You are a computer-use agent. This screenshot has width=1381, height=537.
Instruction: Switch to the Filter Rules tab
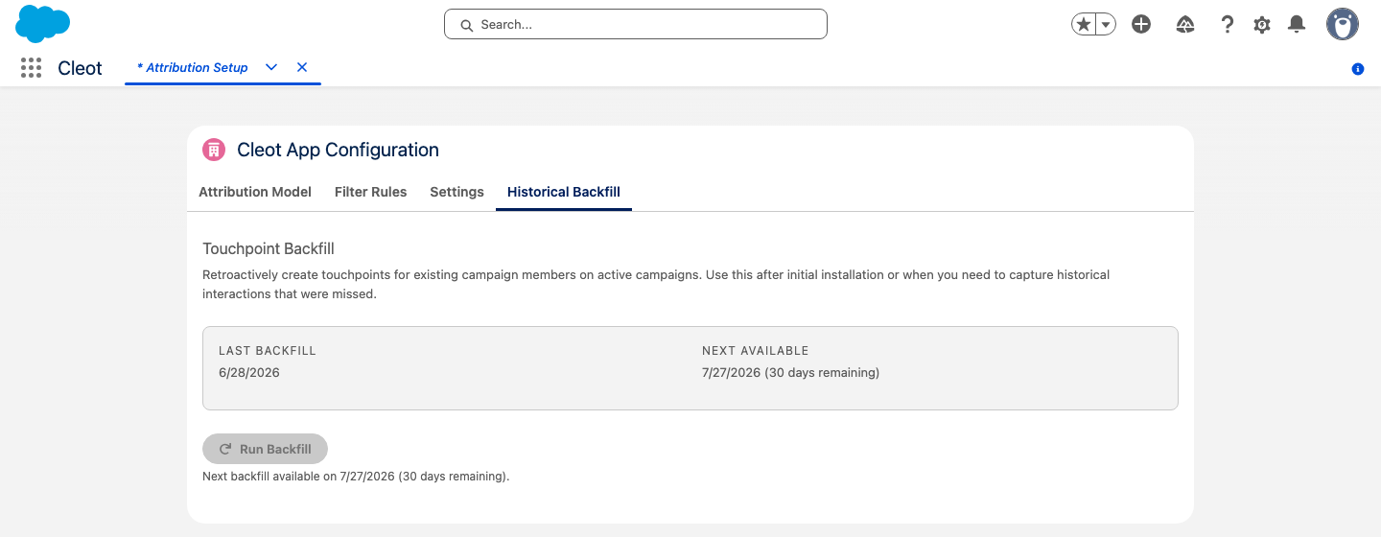click(371, 192)
